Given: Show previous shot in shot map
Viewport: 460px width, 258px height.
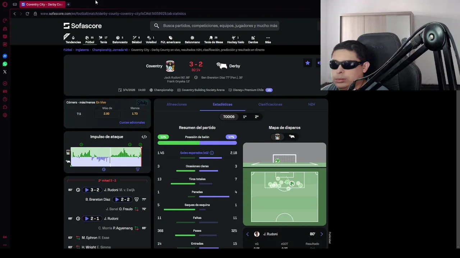Looking at the screenshot, I should tap(247, 234).
